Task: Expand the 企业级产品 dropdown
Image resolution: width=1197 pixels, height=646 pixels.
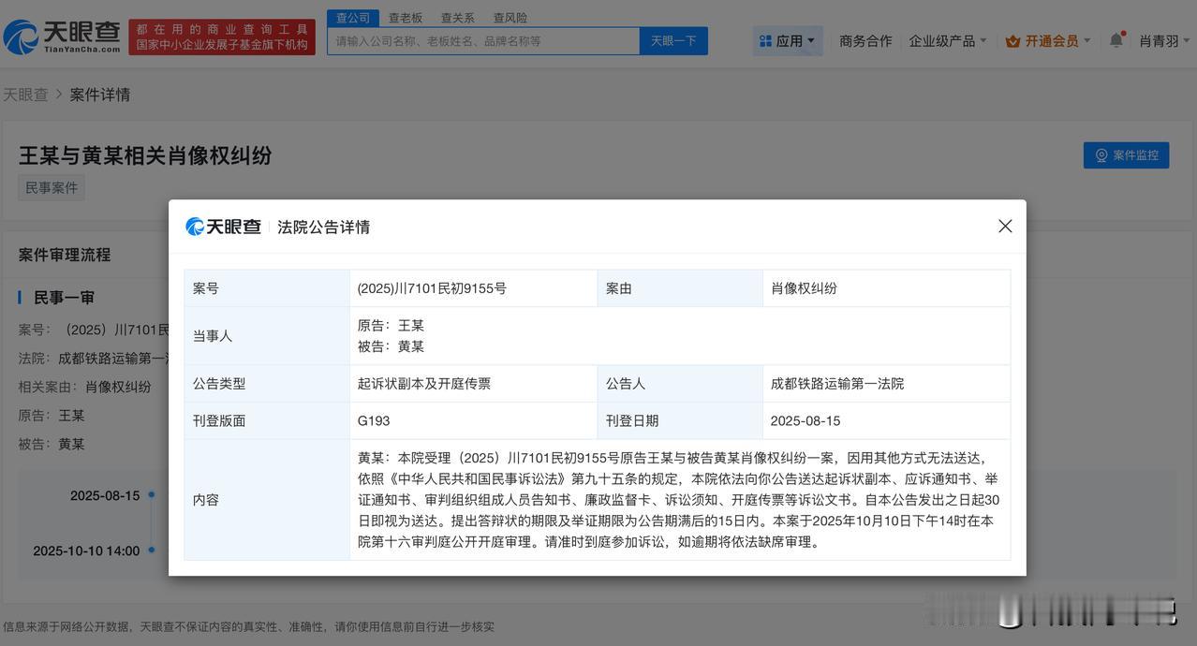Action: click(947, 41)
